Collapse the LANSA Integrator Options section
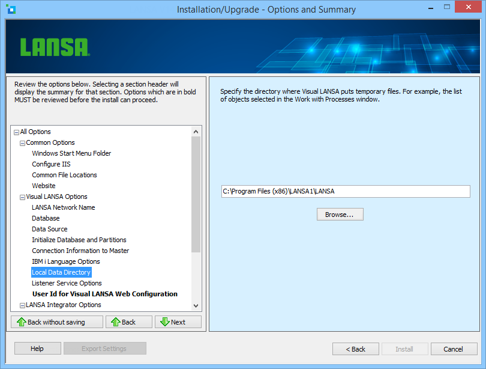This screenshot has width=486, height=369. click(x=22, y=306)
